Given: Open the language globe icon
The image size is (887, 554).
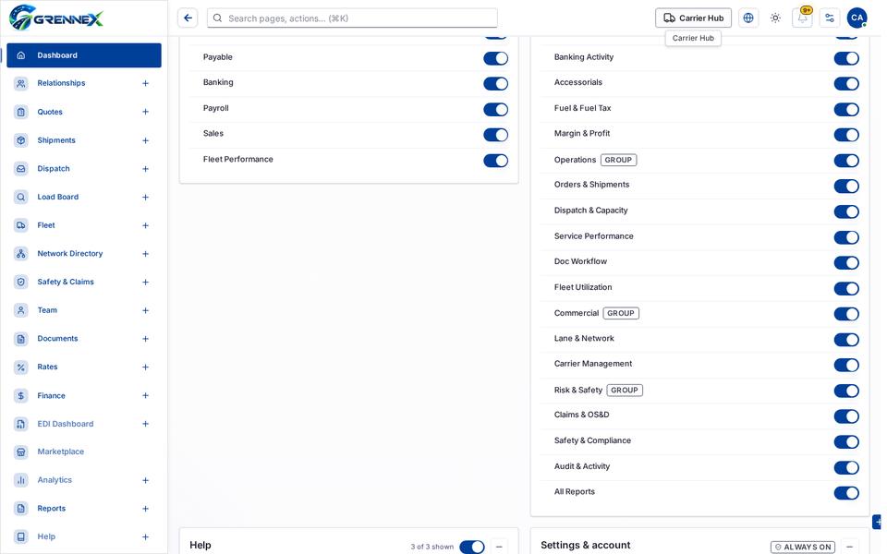Looking at the screenshot, I should tap(748, 18).
